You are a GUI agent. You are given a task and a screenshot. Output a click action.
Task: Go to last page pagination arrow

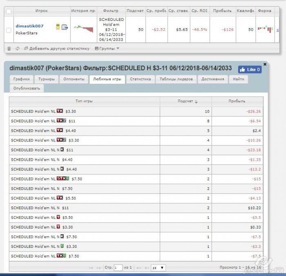coord(147,268)
